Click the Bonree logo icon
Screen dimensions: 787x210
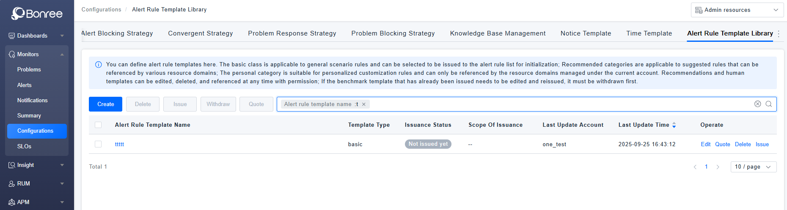pyautogui.click(x=18, y=14)
